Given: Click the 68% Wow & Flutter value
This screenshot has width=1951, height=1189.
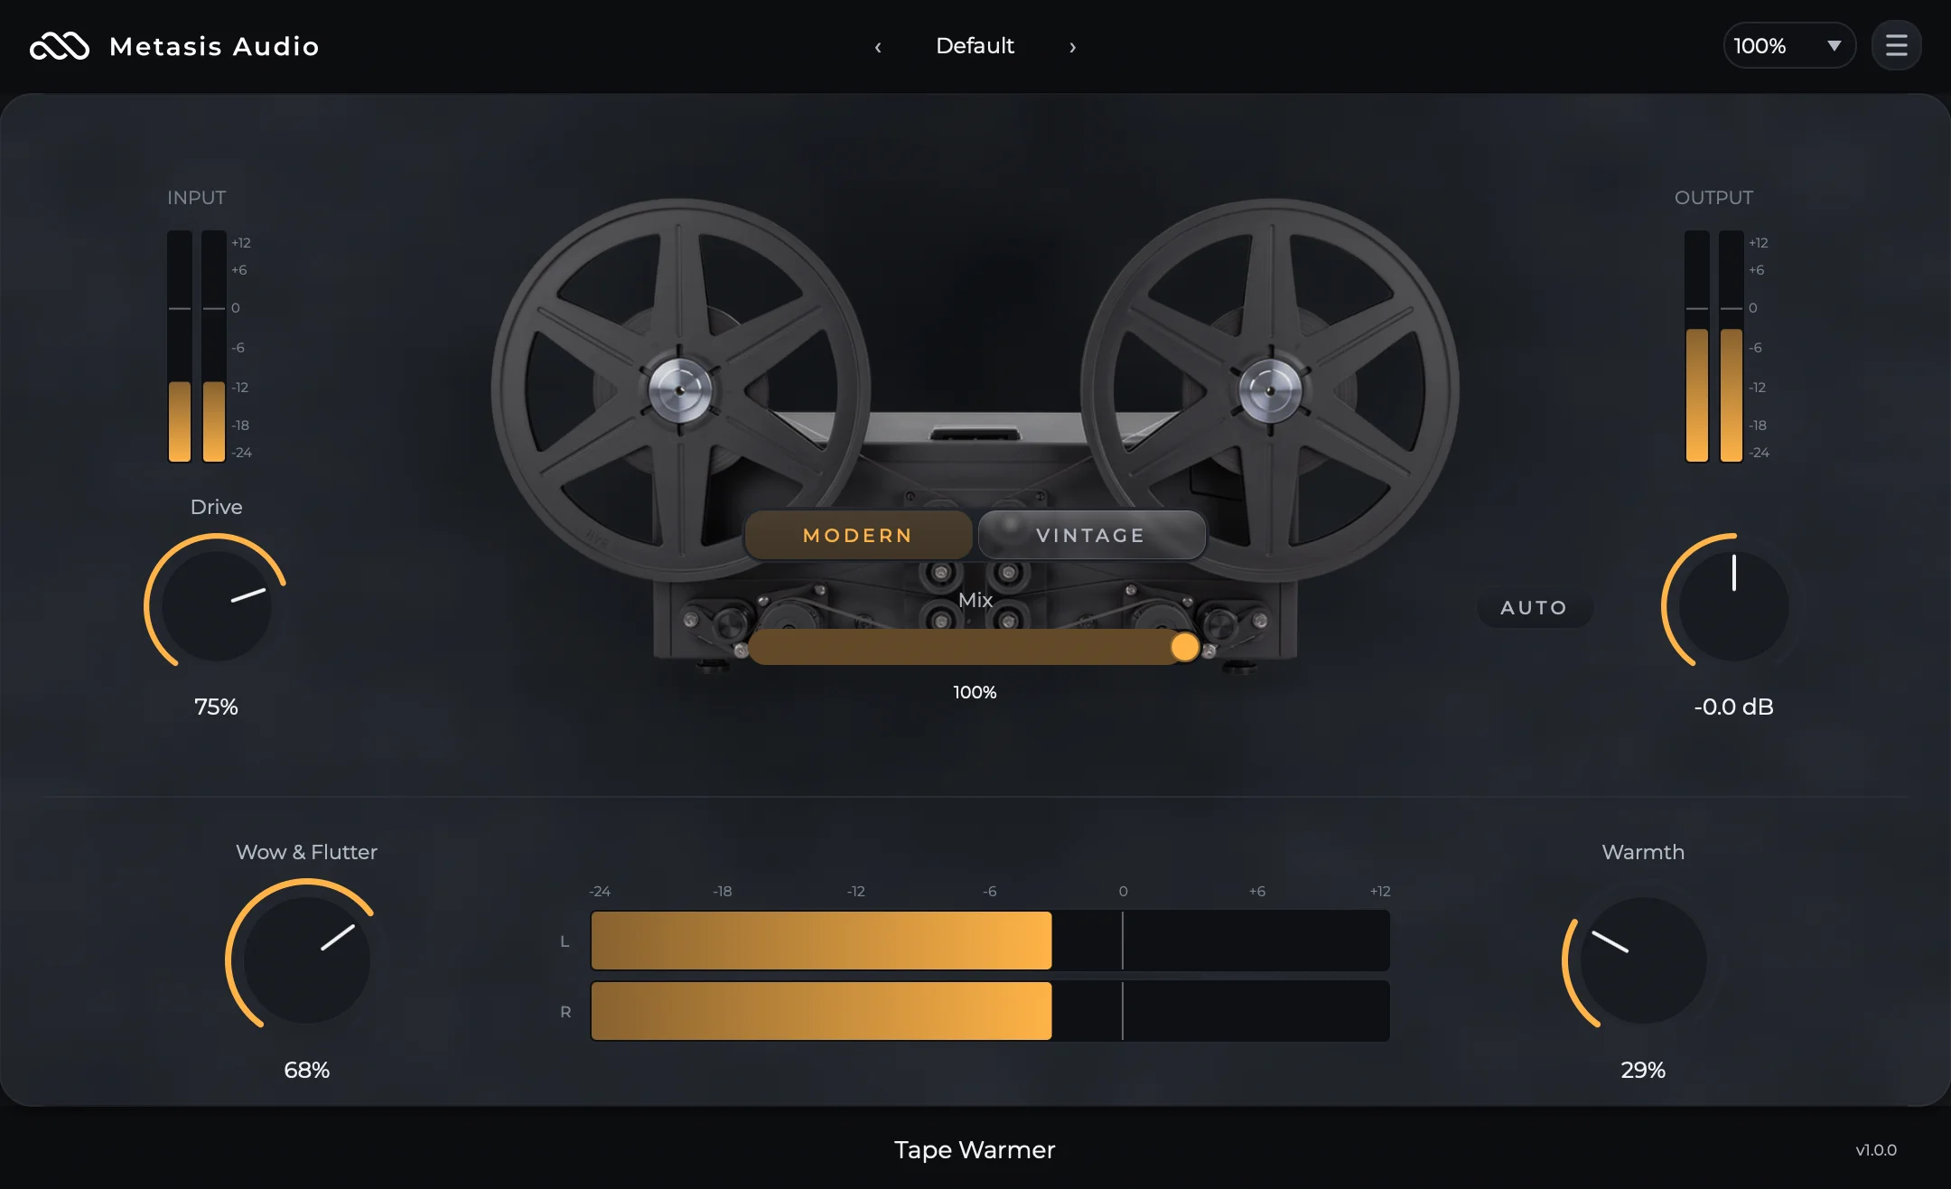Looking at the screenshot, I should 306,1070.
